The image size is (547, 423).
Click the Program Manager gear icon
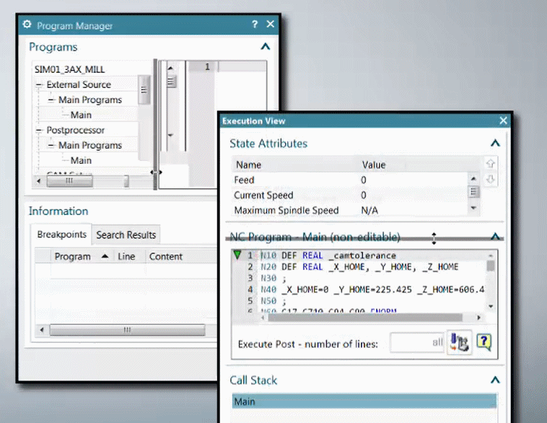pos(27,25)
